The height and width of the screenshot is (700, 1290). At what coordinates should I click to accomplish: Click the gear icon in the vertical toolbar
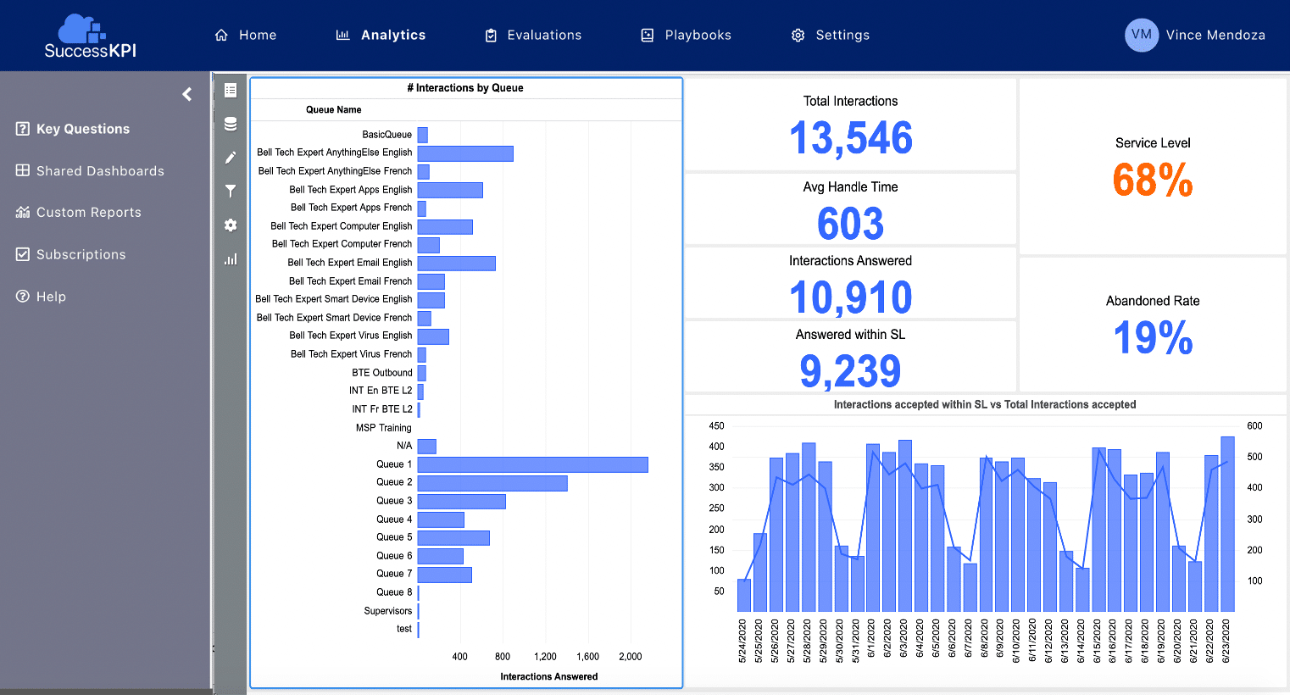[230, 225]
